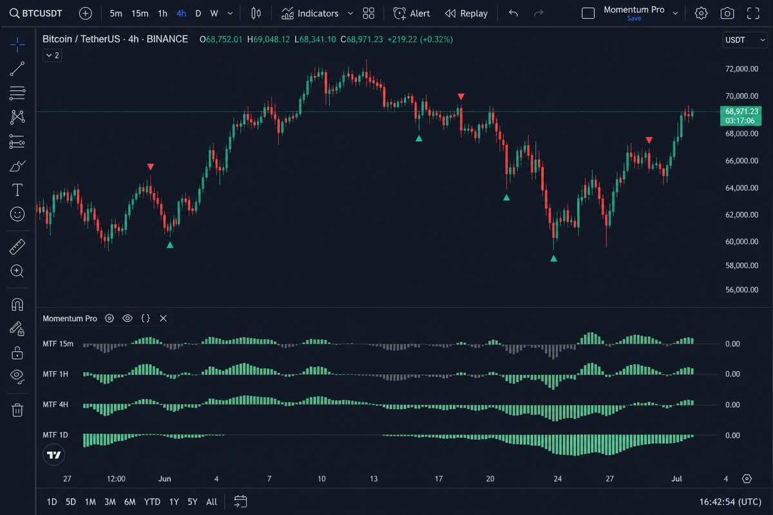Select the crosshair cursor tool

17,44
